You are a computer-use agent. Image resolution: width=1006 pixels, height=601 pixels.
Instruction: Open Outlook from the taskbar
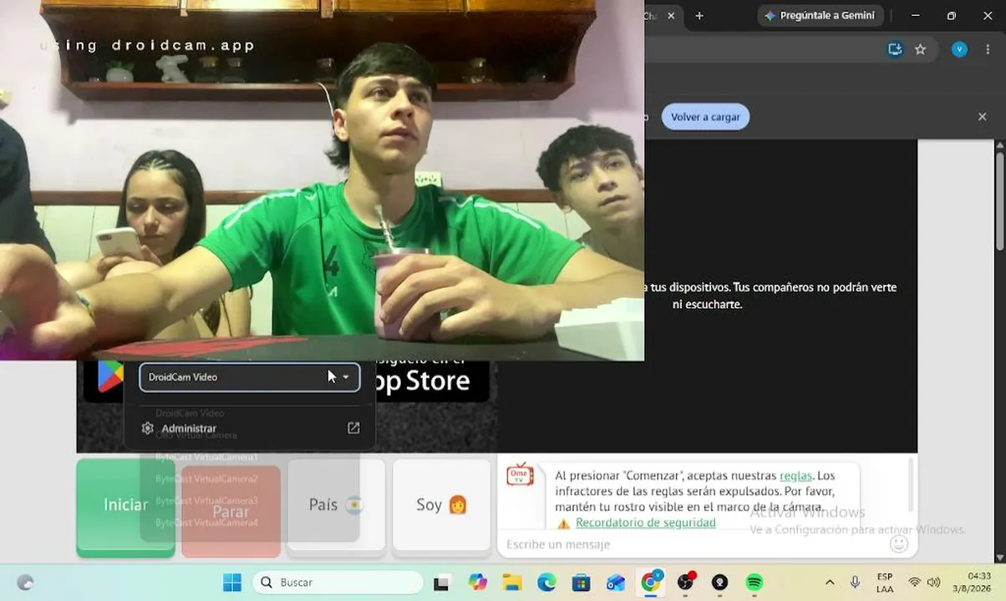pyautogui.click(x=616, y=583)
